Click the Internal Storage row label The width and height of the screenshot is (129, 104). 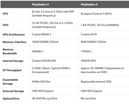(x=13, y=61)
